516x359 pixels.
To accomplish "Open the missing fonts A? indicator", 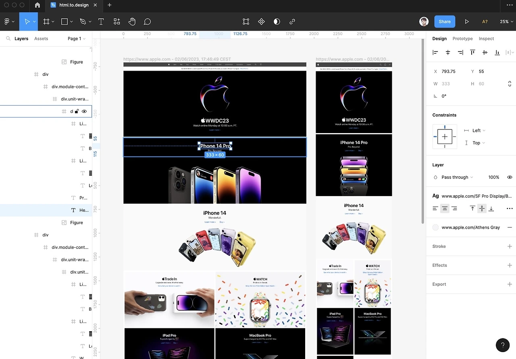I will (x=485, y=21).
